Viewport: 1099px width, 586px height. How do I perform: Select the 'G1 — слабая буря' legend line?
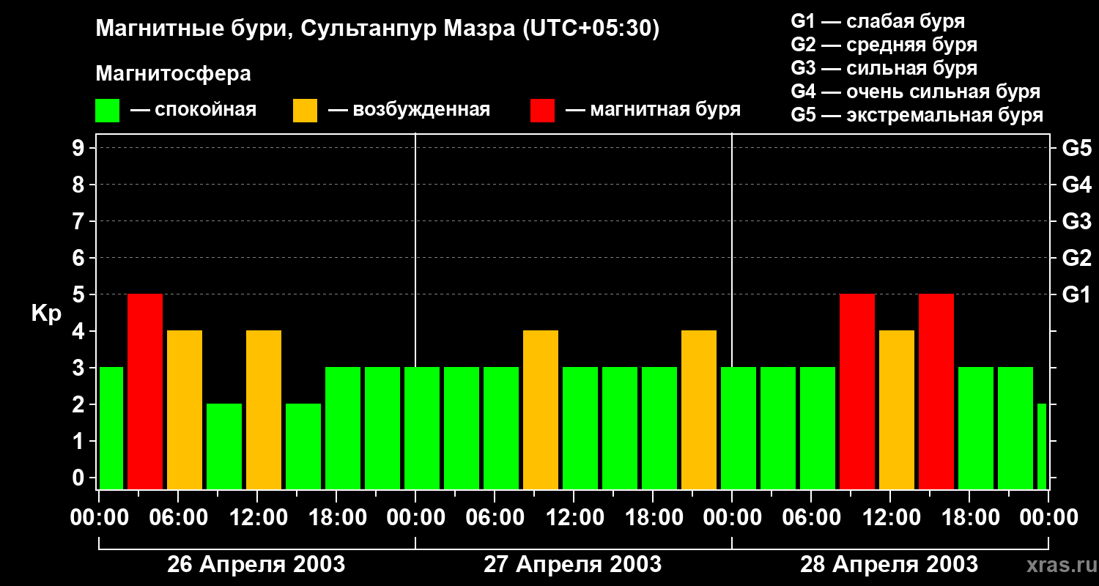point(878,21)
